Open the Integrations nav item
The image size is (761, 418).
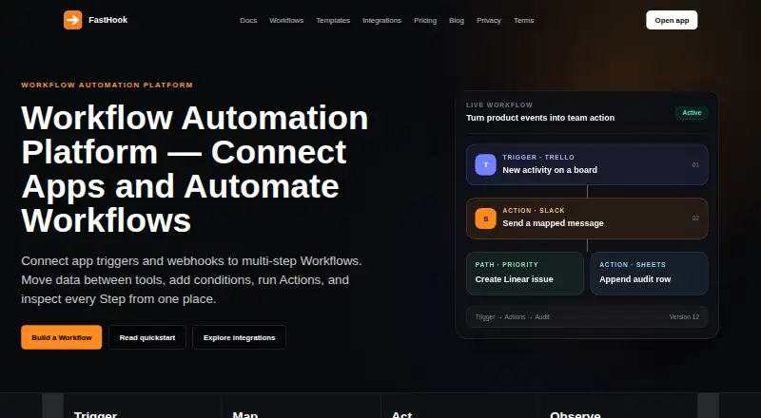(382, 20)
